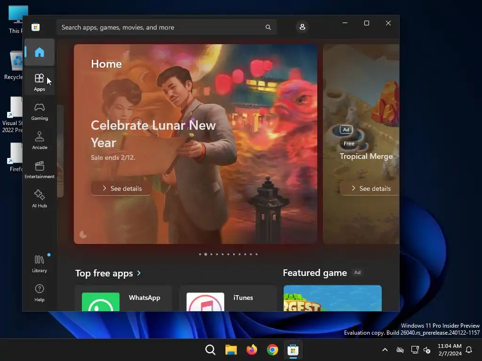Click the muted volume tray icon

click(427, 350)
